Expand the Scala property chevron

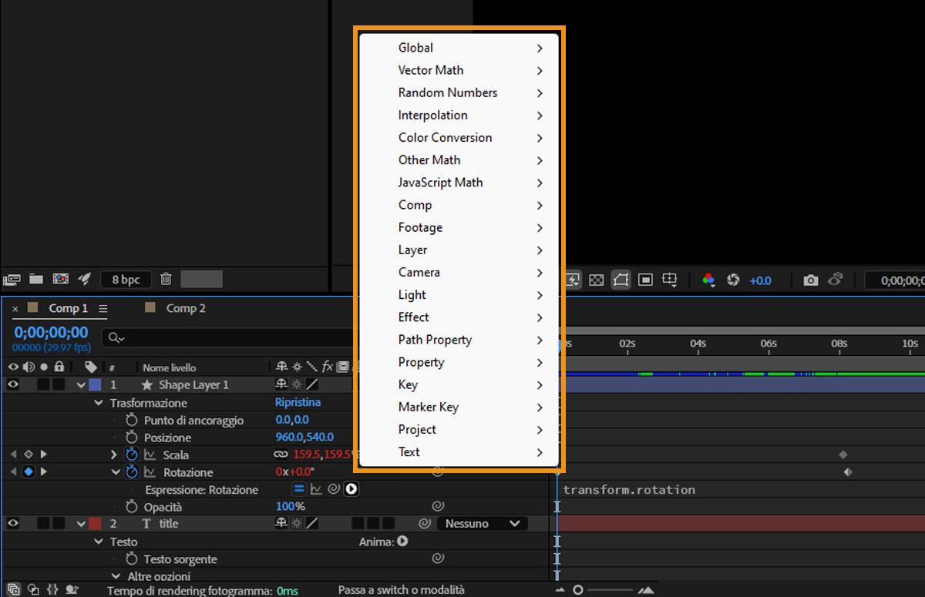[x=113, y=454]
